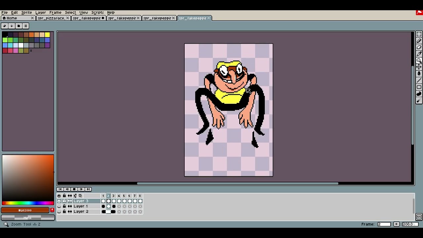Screen dimensions: 423x238
Task: Toggle lock for all layers in timeline header
Action: tap(64, 196)
